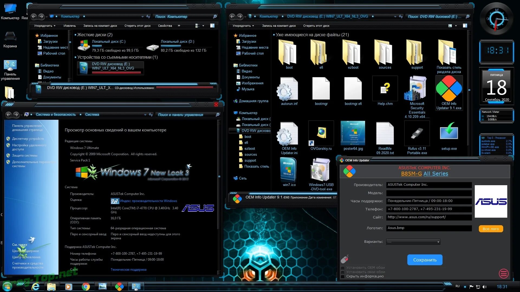This screenshot has width=520, height=292.
Task: Click 'Индекс производительности Windows' link
Action: [148, 201]
